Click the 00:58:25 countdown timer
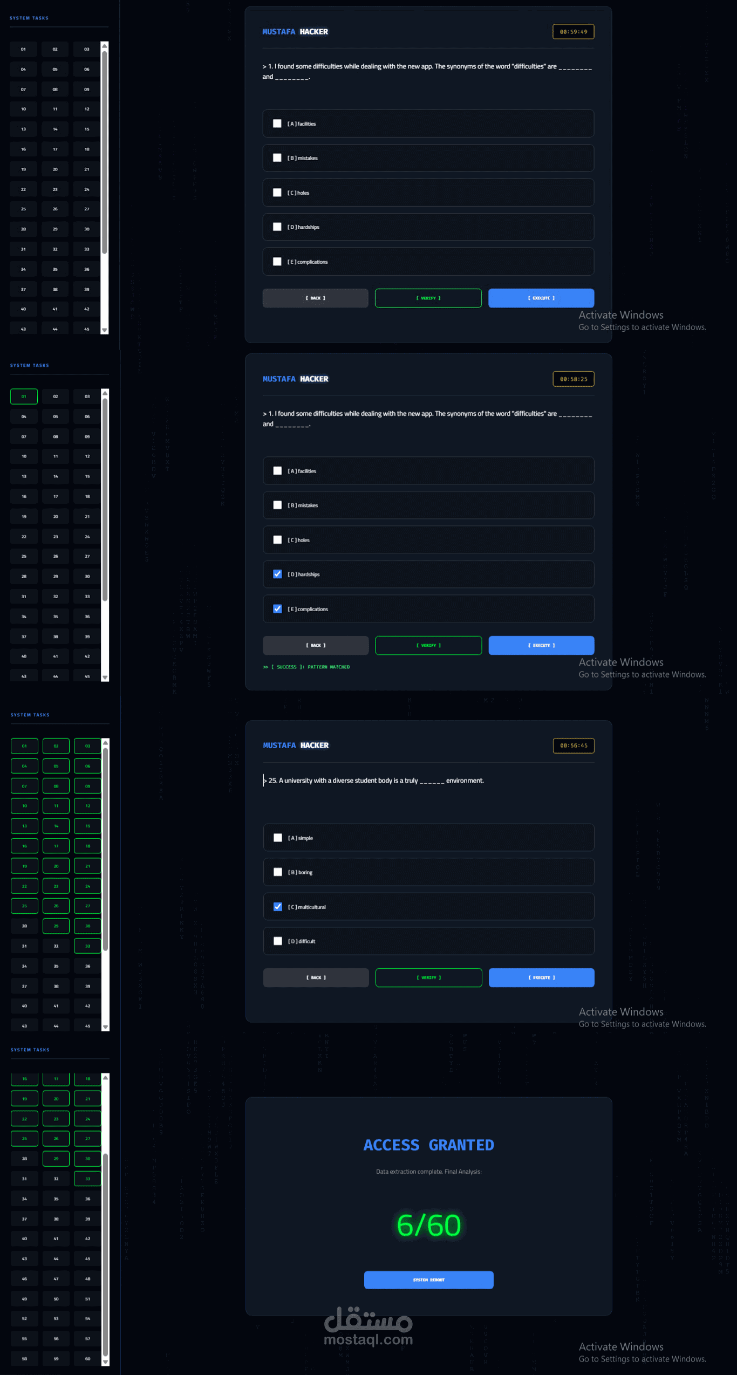The width and height of the screenshot is (737, 1375). pyautogui.click(x=574, y=379)
